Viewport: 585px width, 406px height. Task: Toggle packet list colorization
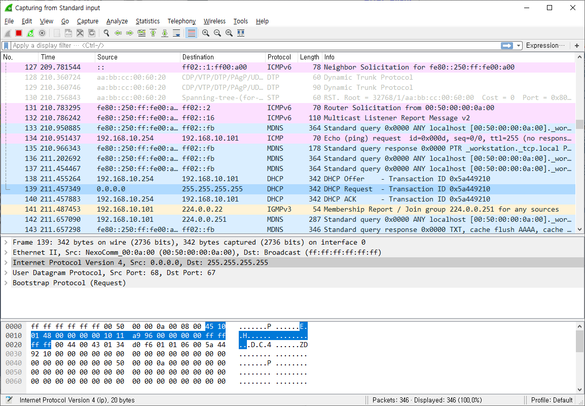point(191,33)
